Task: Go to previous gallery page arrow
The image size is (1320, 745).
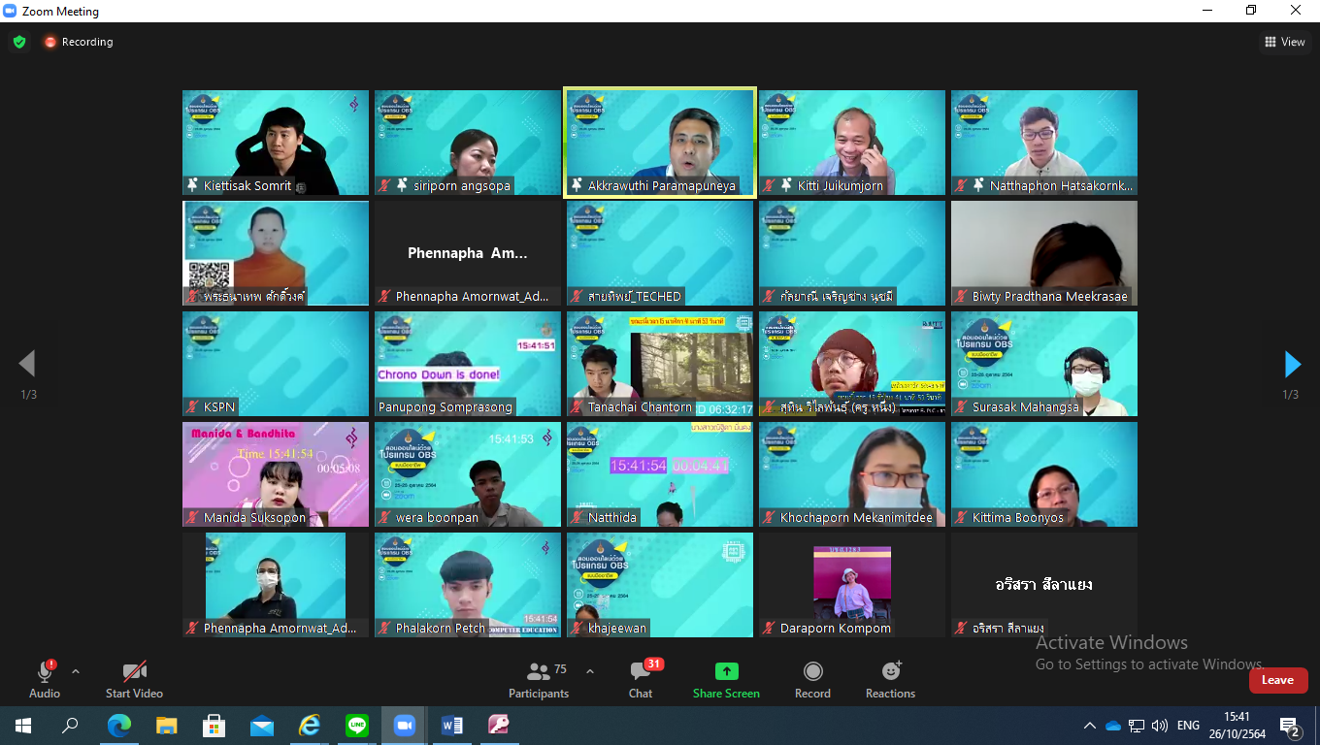Action: pos(27,364)
